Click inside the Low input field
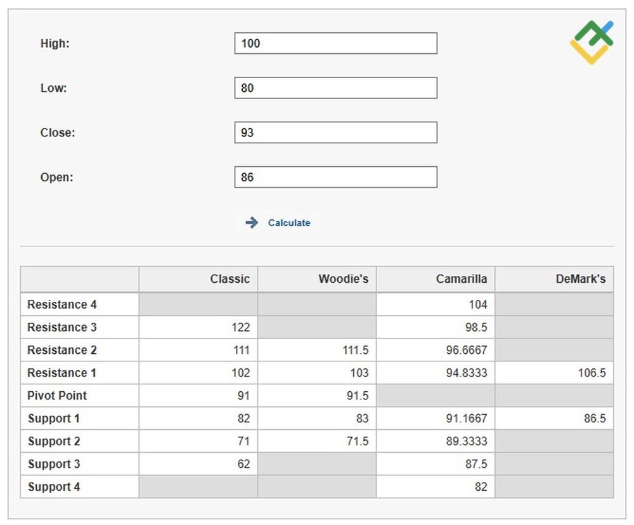The height and width of the screenshot is (525, 634). coord(335,87)
